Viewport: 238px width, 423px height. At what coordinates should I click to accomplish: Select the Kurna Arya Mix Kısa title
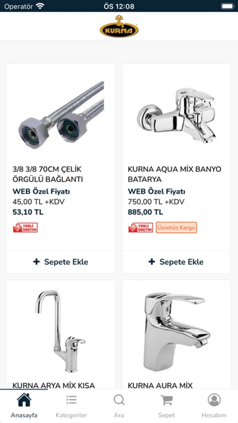tap(54, 385)
